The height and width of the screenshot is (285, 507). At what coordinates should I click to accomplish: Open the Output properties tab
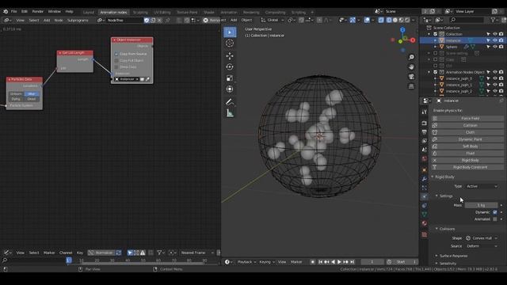(x=425, y=132)
